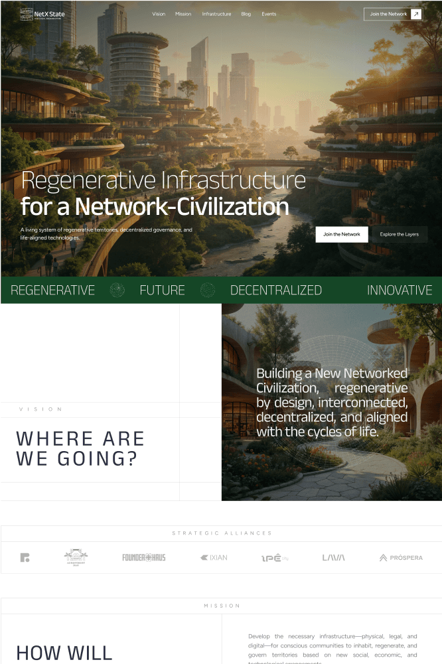Open the Próspera partner logo
The width and height of the screenshot is (442, 664).
coord(401,557)
